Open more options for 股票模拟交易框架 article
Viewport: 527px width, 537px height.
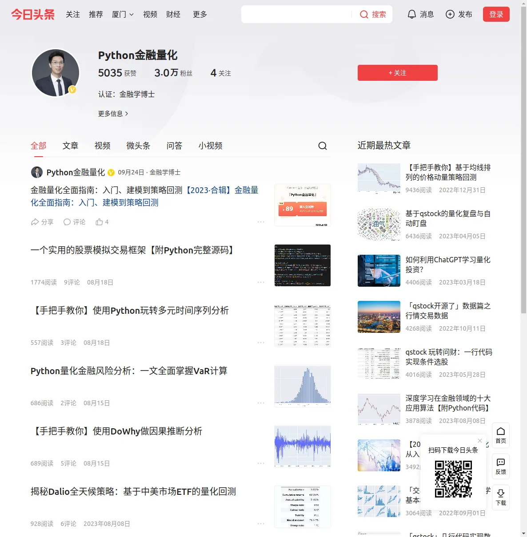261,282
